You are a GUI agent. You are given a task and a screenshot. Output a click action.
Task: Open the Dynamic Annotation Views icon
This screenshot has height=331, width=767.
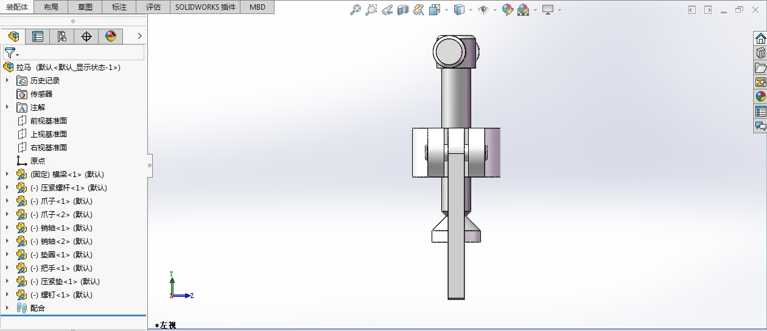tap(418, 10)
